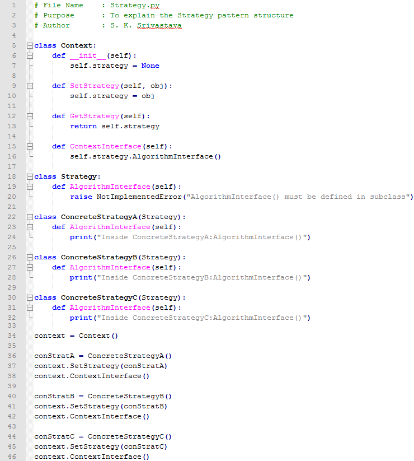Collapse fold marker on line 23
Image resolution: width=414 pixels, height=461 pixels.
pyautogui.click(x=30, y=227)
